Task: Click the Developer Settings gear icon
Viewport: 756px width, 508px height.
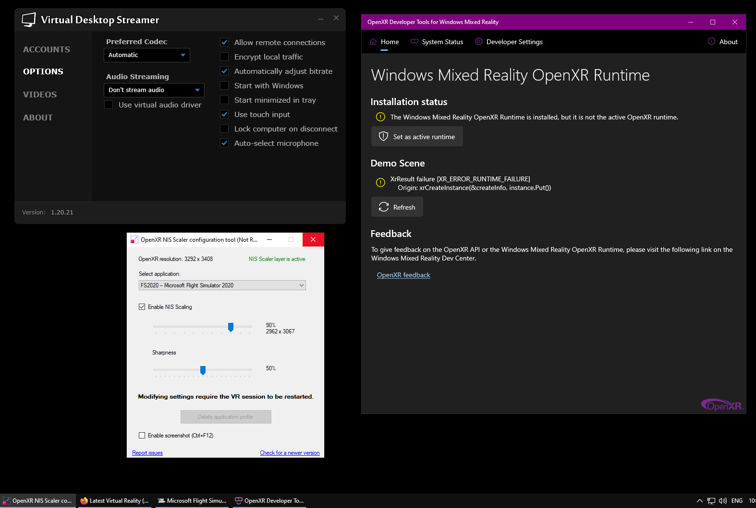Action: click(479, 42)
